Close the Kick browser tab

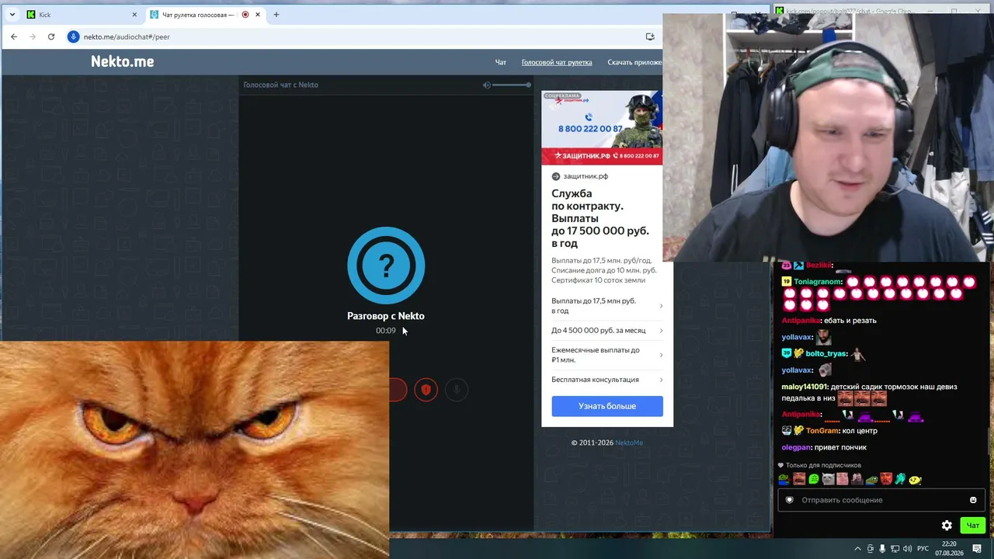coord(134,15)
